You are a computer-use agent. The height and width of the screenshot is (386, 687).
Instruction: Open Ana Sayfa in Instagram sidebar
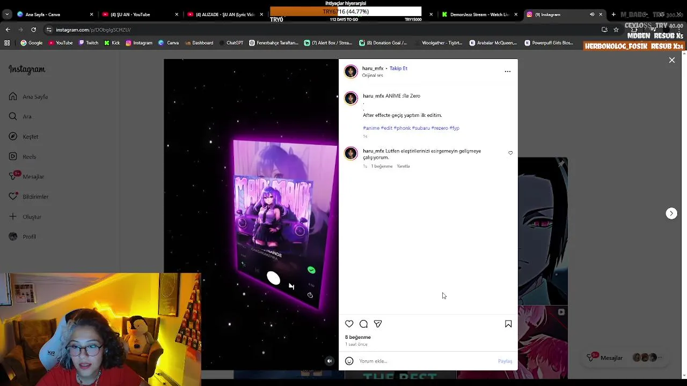tap(29, 96)
